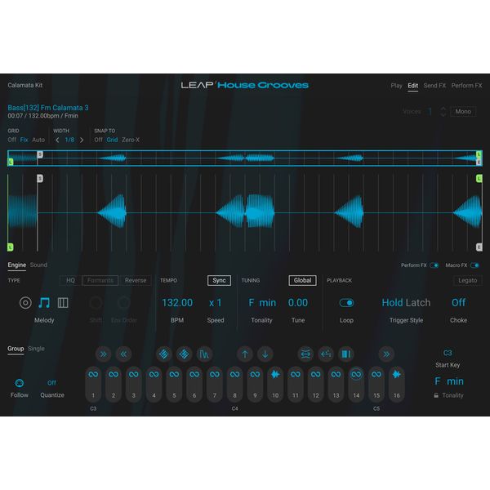The width and height of the screenshot is (490, 490).
Task: Click the loop icon on pad 7
Action: click(214, 374)
